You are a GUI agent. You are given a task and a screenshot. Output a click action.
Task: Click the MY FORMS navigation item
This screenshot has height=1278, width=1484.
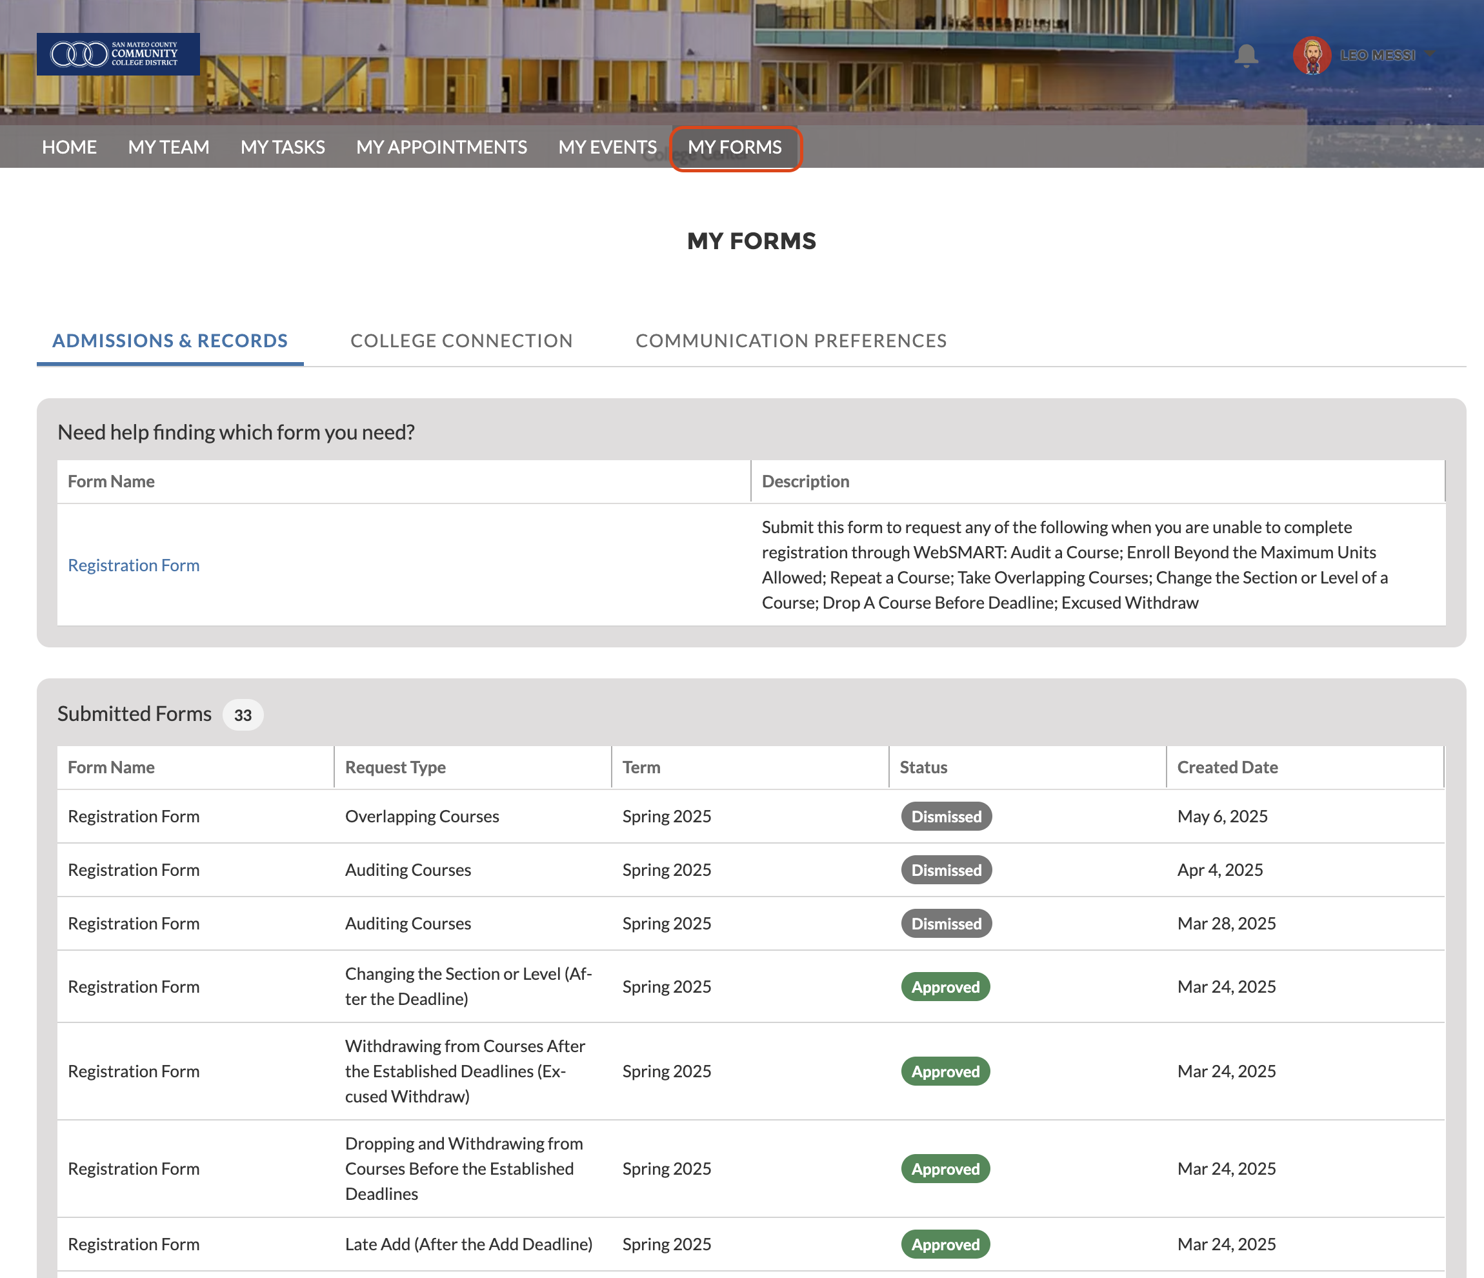coord(734,147)
